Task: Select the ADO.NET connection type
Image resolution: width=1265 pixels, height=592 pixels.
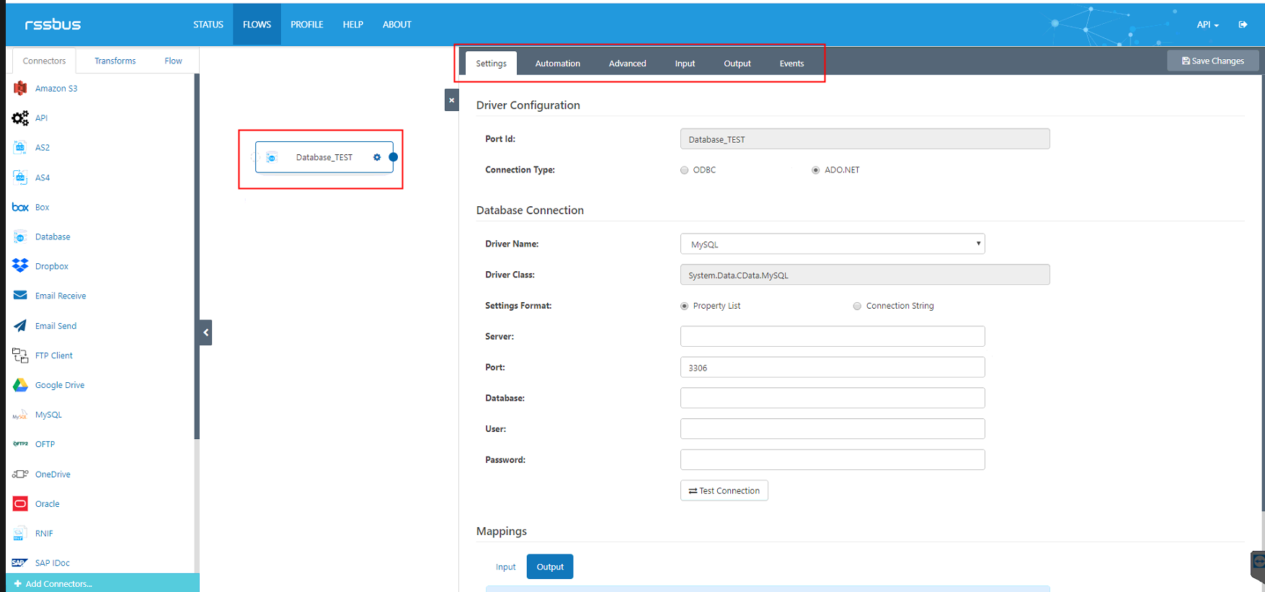Action: pyautogui.click(x=816, y=170)
